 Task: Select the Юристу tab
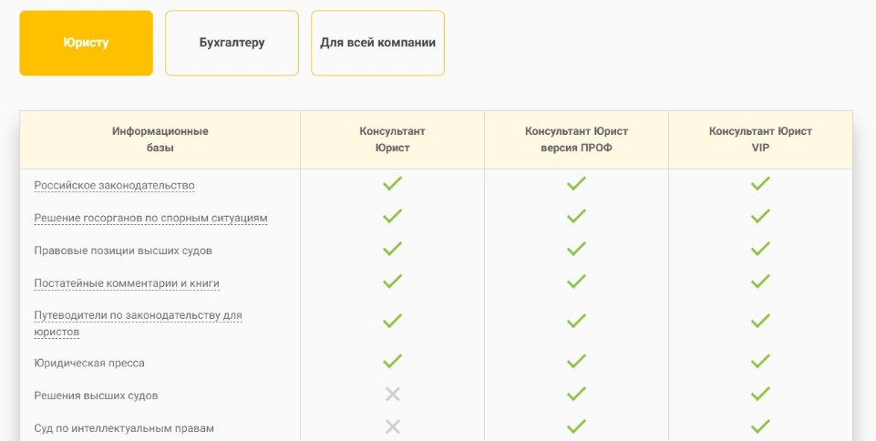pos(87,43)
